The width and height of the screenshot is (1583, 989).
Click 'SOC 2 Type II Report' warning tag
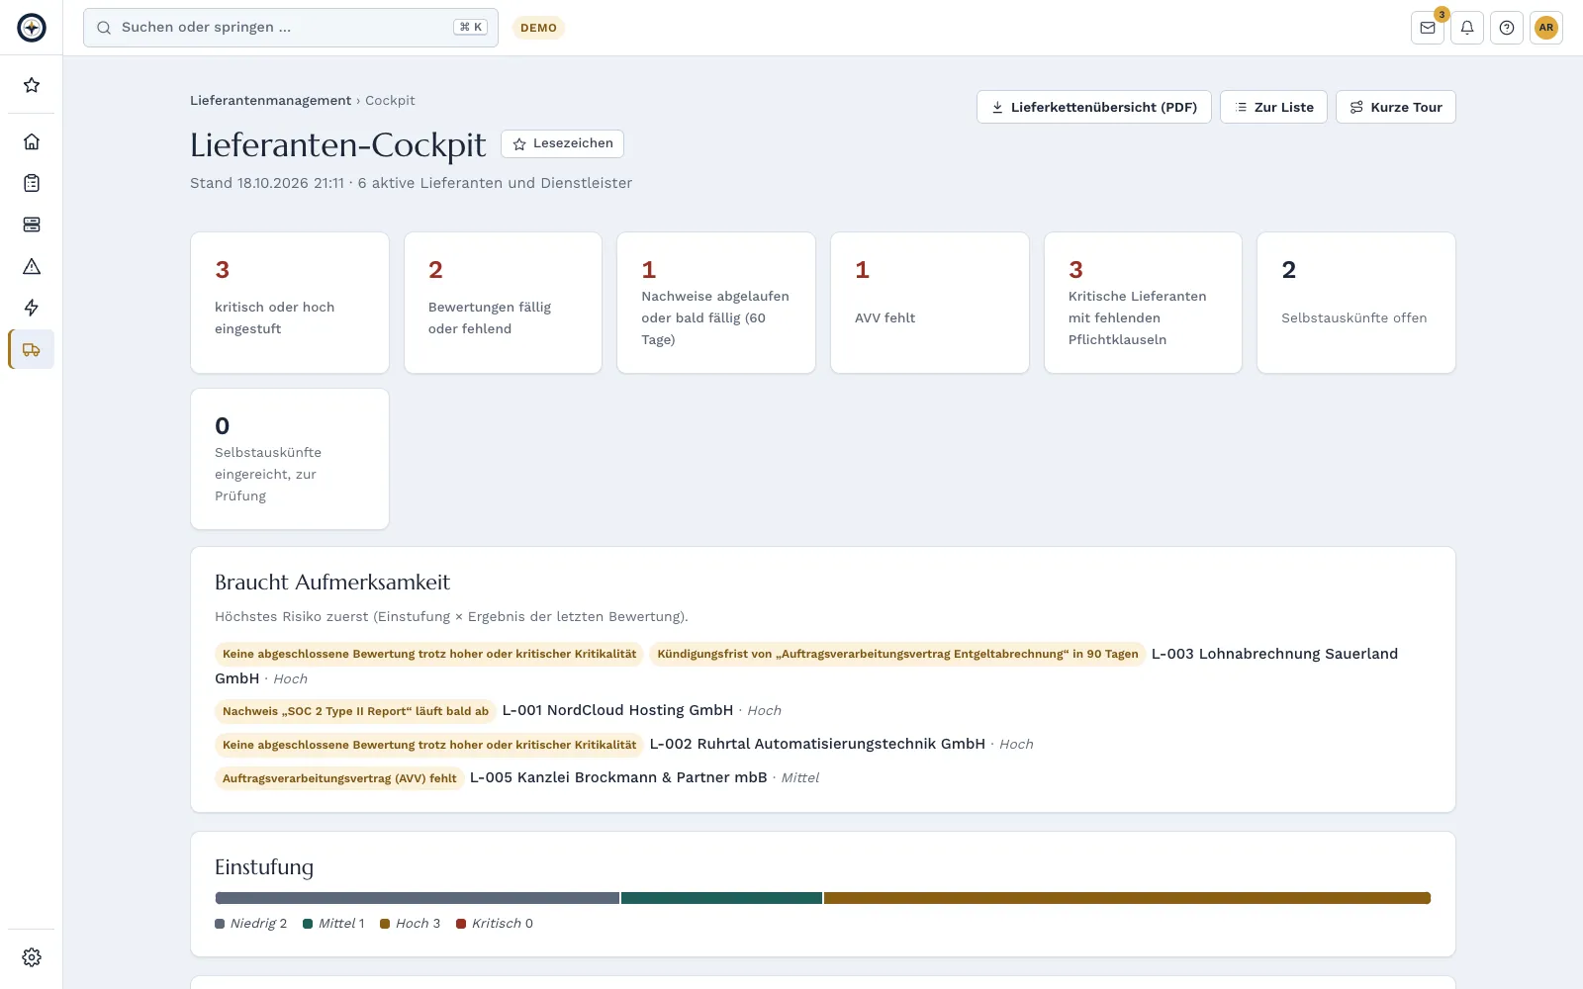pyautogui.click(x=355, y=711)
